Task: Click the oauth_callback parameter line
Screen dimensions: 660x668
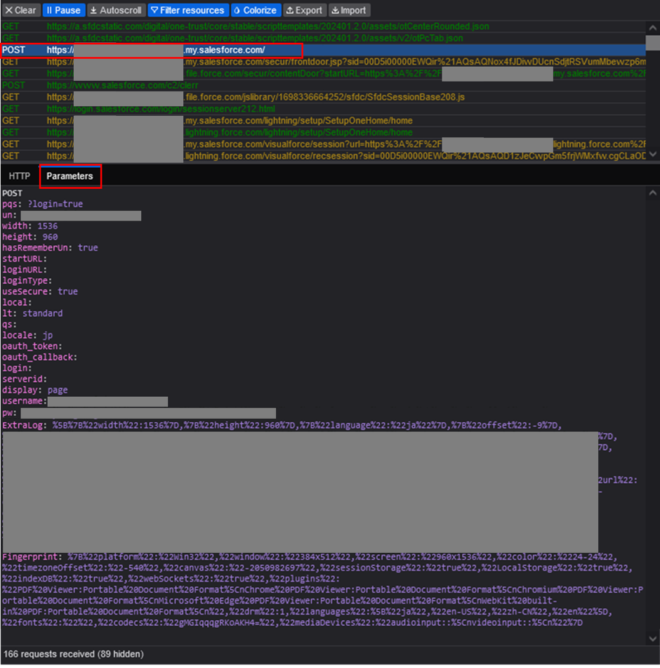Action: point(39,358)
